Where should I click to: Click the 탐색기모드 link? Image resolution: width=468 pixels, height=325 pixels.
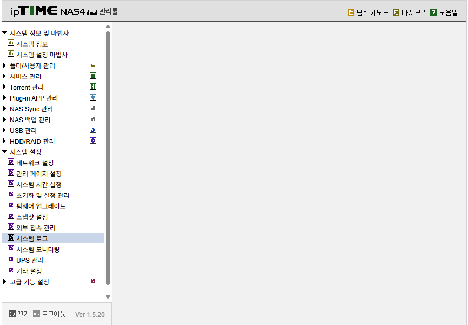click(372, 12)
